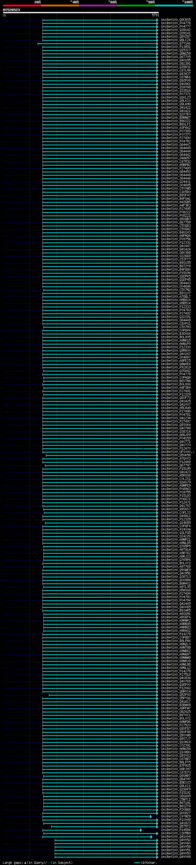Screen dimensions: 196x865
Task: Select hit label UniRef100_P10049
Action: click(x=175, y=820)
